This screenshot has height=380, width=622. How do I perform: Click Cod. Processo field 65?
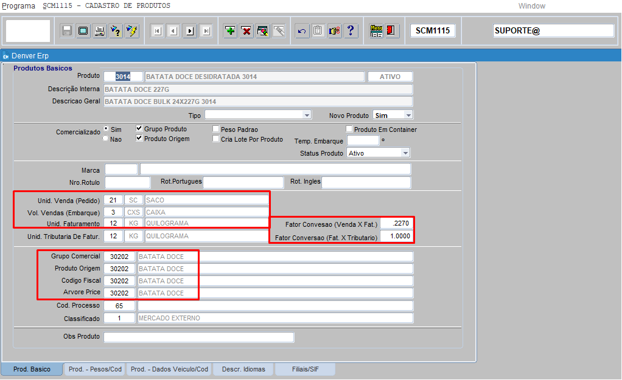point(119,306)
